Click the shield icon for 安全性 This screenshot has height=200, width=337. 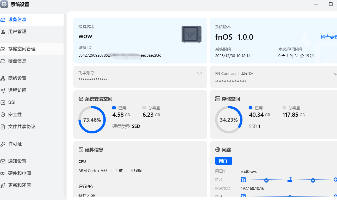tap(3, 115)
